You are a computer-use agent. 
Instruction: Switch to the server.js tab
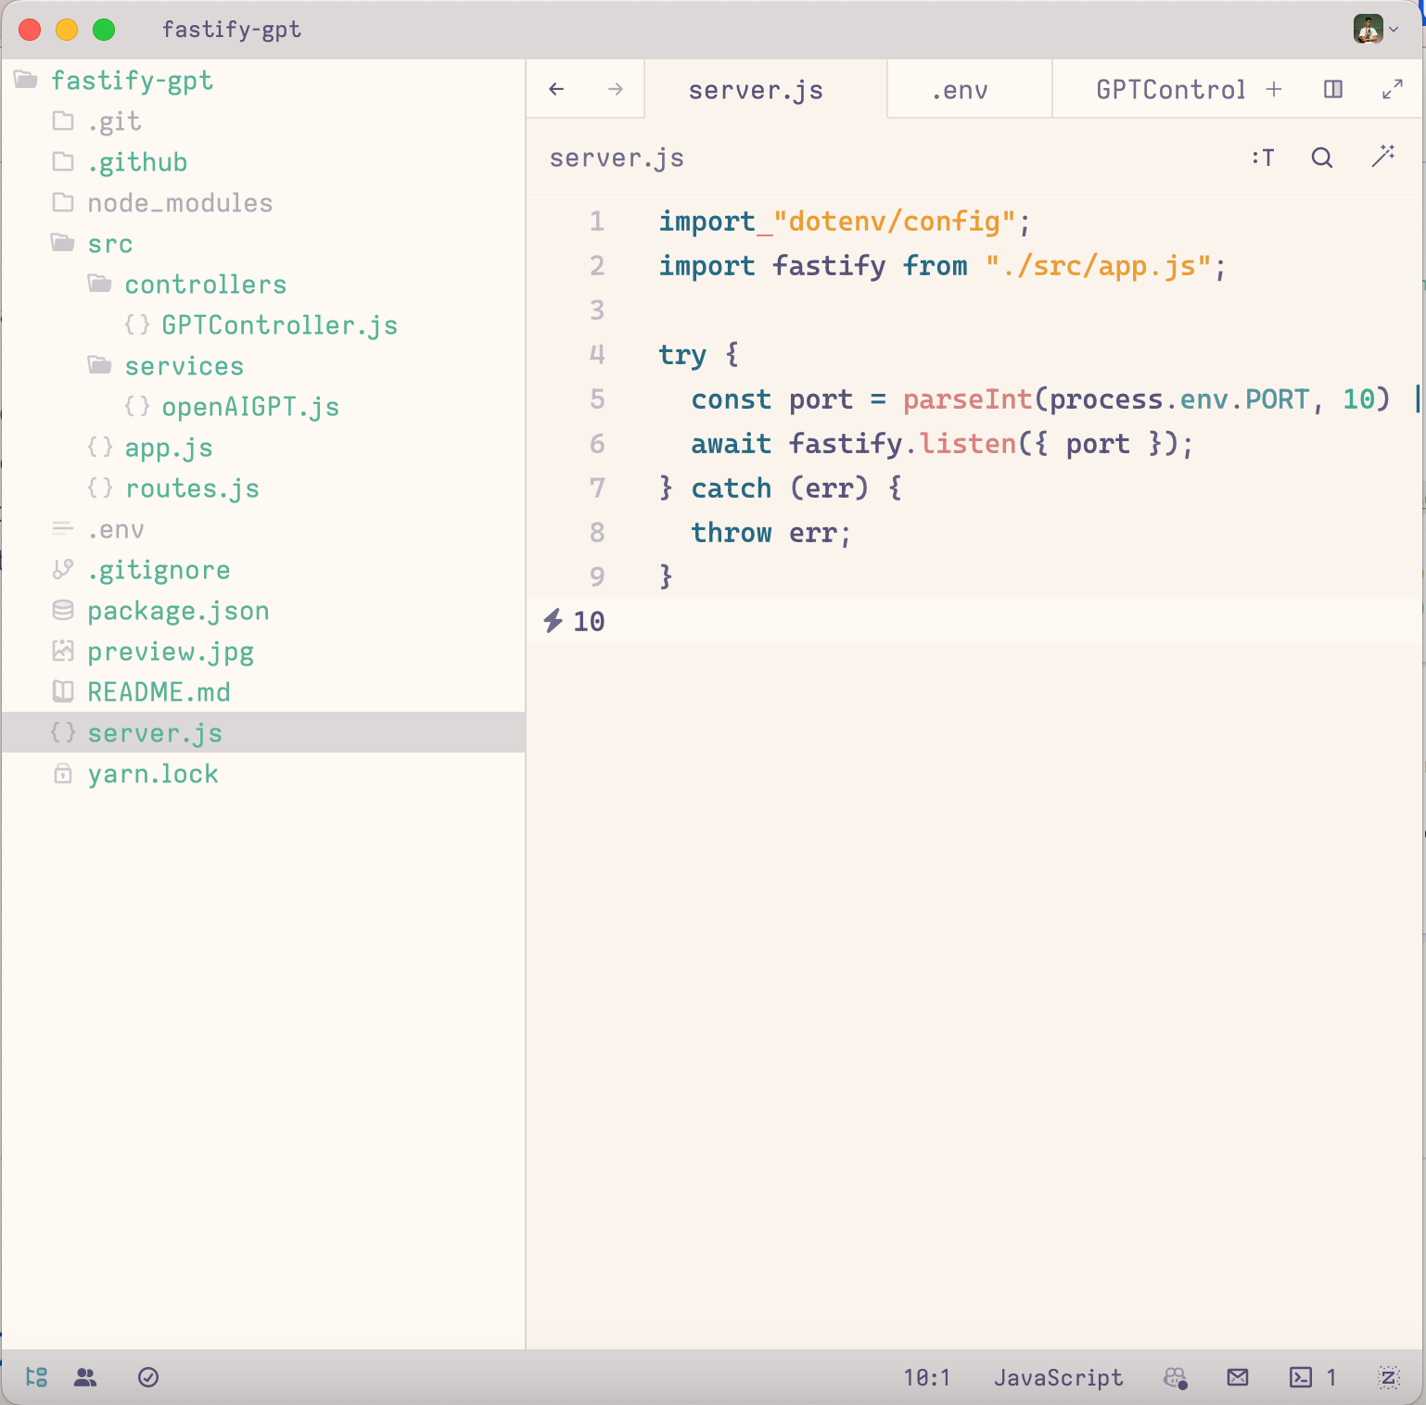(x=766, y=89)
